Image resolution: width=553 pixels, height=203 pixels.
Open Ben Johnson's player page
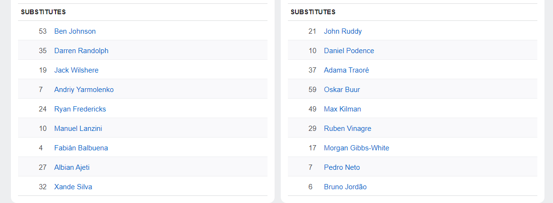click(x=75, y=31)
